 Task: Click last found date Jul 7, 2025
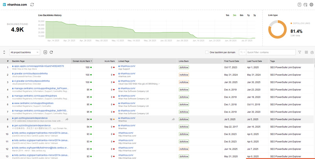point(252,149)
